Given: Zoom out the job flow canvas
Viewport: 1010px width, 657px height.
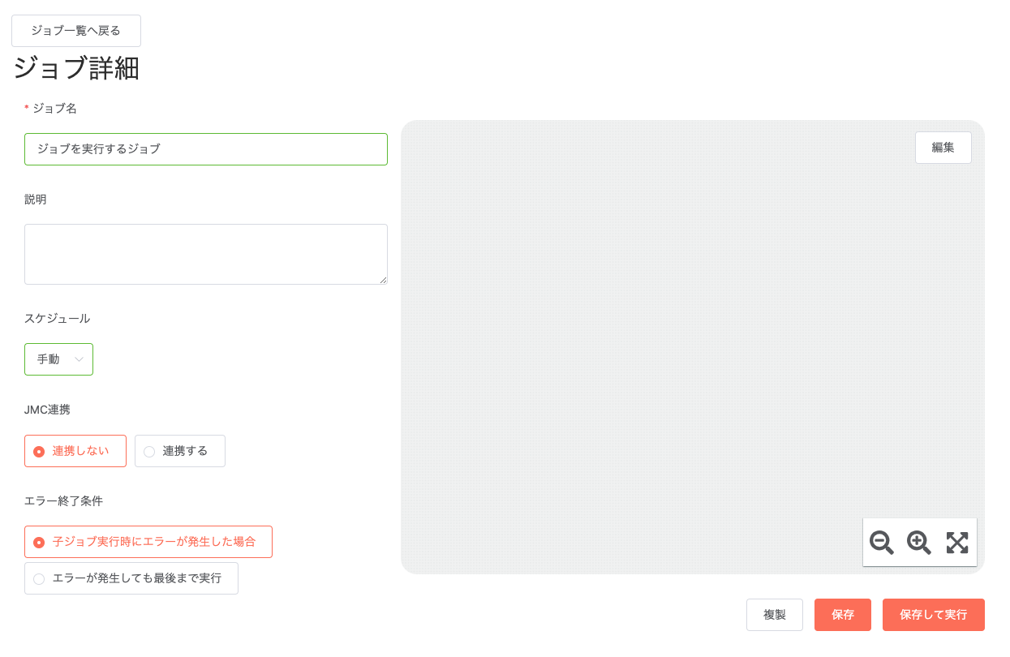Looking at the screenshot, I should [881, 543].
